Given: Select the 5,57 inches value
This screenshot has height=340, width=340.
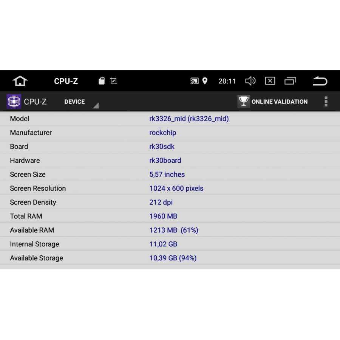Looking at the screenshot, I should click(167, 175).
